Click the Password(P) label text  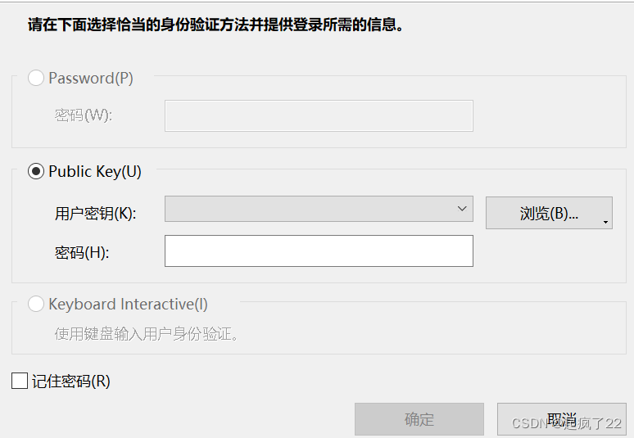pyautogui.click(x=91, y=79)
